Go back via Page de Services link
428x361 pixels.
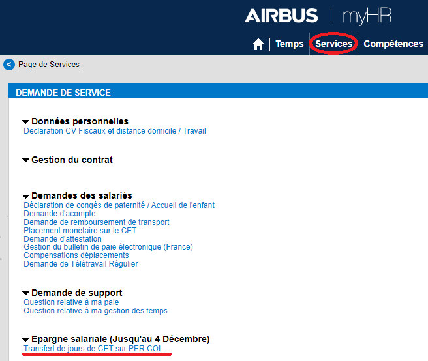(49, 65)
